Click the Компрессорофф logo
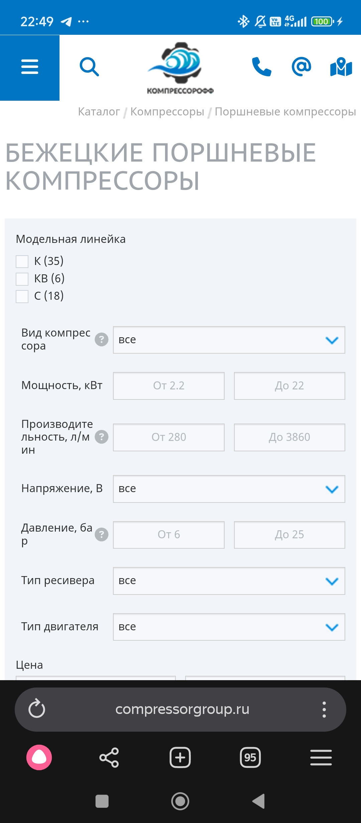This screenshot has height=823, width=361. click(x=180, y=68)
